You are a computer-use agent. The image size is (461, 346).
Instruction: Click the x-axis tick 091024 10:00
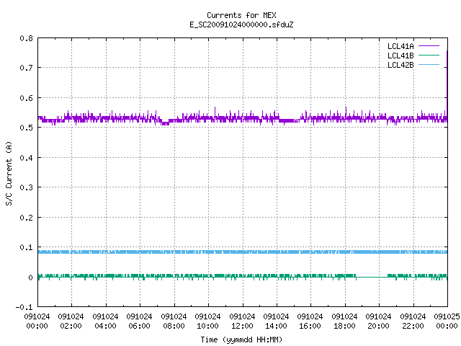(x=207, y=321)
